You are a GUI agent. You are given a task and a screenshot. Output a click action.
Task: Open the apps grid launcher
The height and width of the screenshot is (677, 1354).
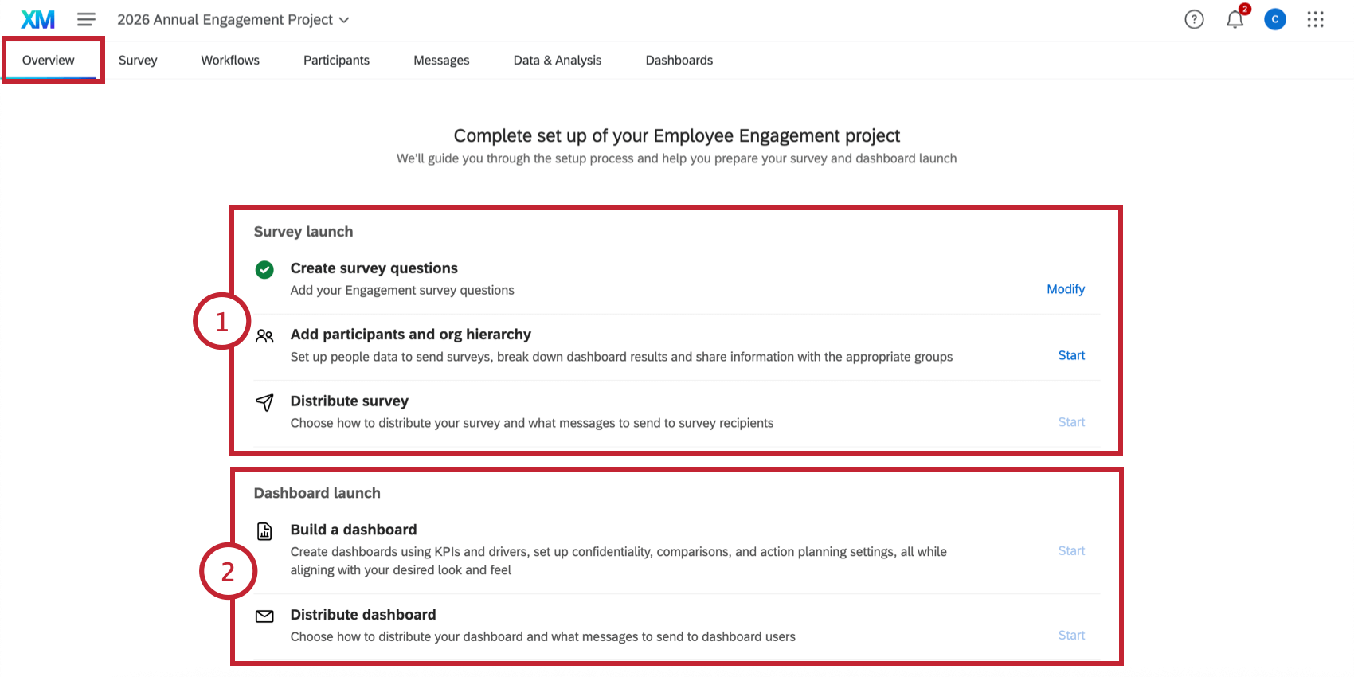[x=1315, y=19]
